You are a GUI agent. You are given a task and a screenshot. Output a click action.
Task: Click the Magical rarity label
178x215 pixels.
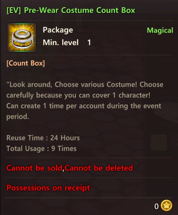tap(160, 30)
